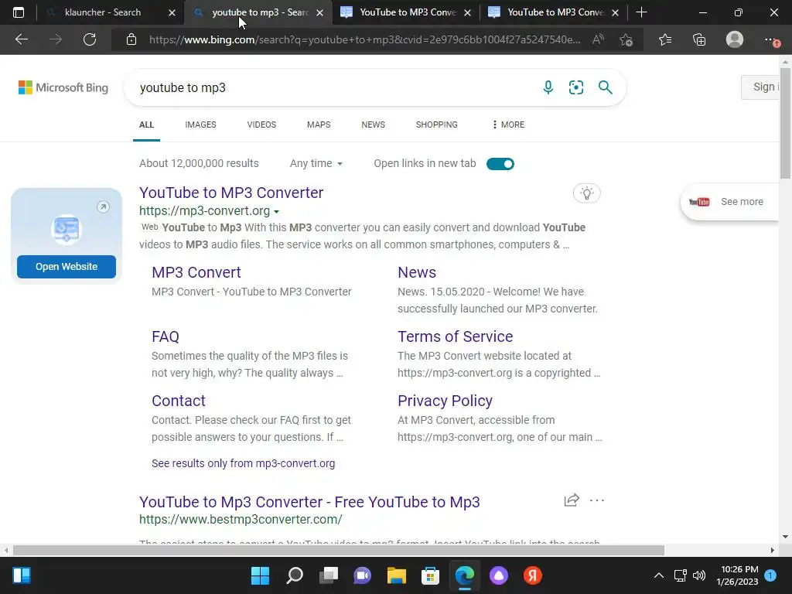792x594 pixels.
Task: Start voice search with the microphone icon
Action: pos(548,87)
